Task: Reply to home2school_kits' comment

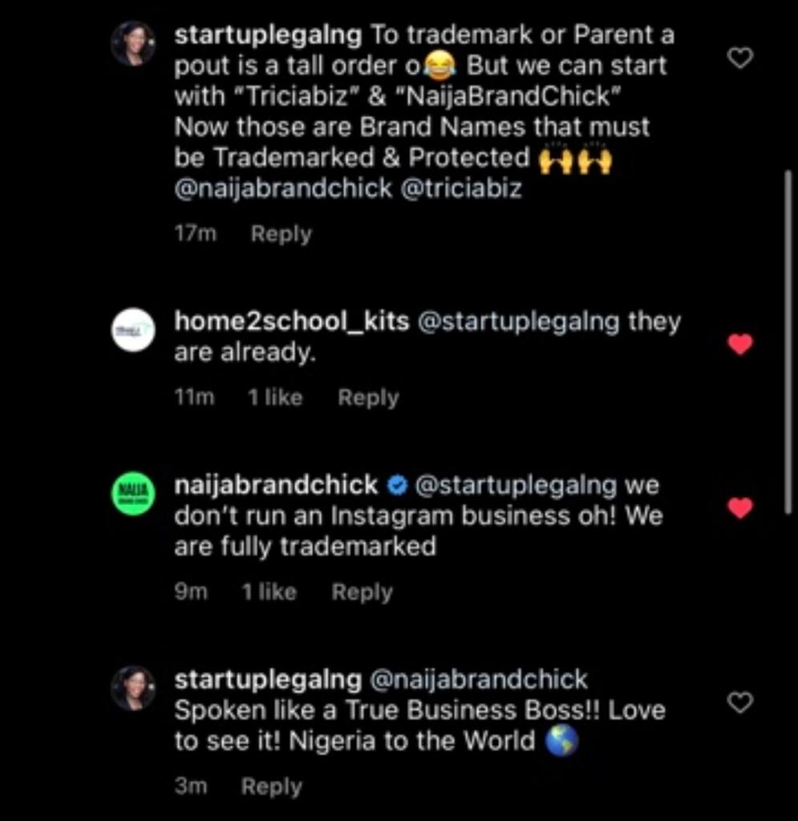Action: coord(368,398)
